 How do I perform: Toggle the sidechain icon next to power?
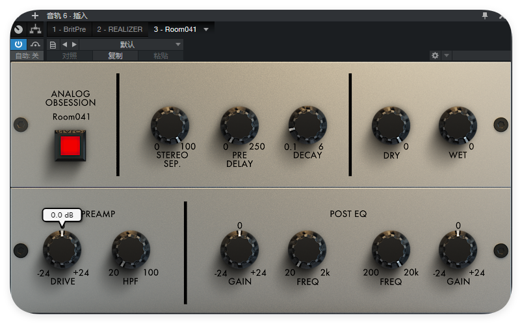click(35, 44)
